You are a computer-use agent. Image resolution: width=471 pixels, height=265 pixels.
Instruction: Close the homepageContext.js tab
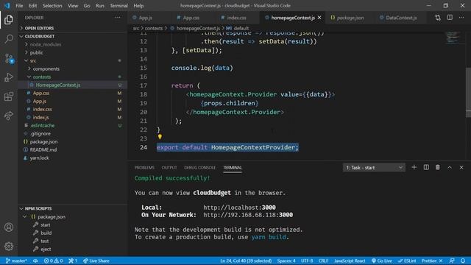319,18
